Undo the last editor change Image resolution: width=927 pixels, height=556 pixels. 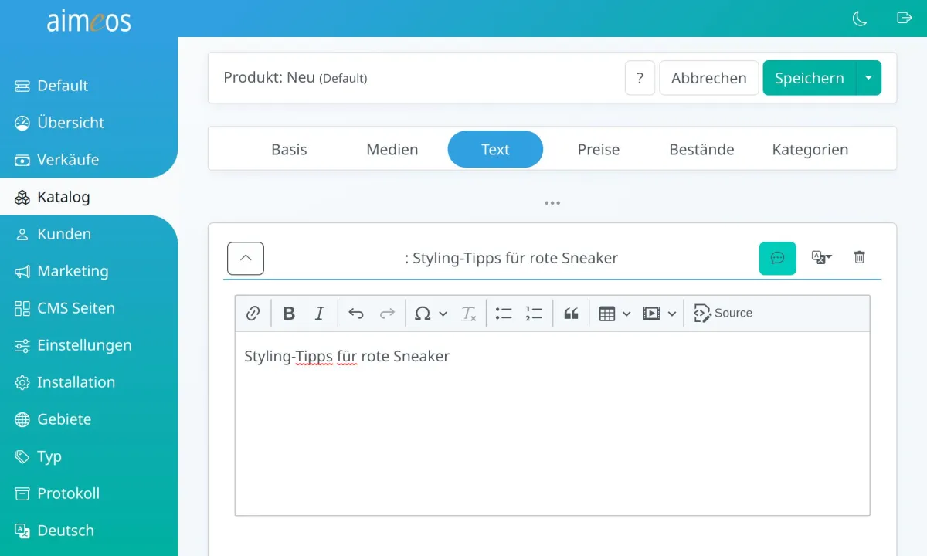[356, 313]
